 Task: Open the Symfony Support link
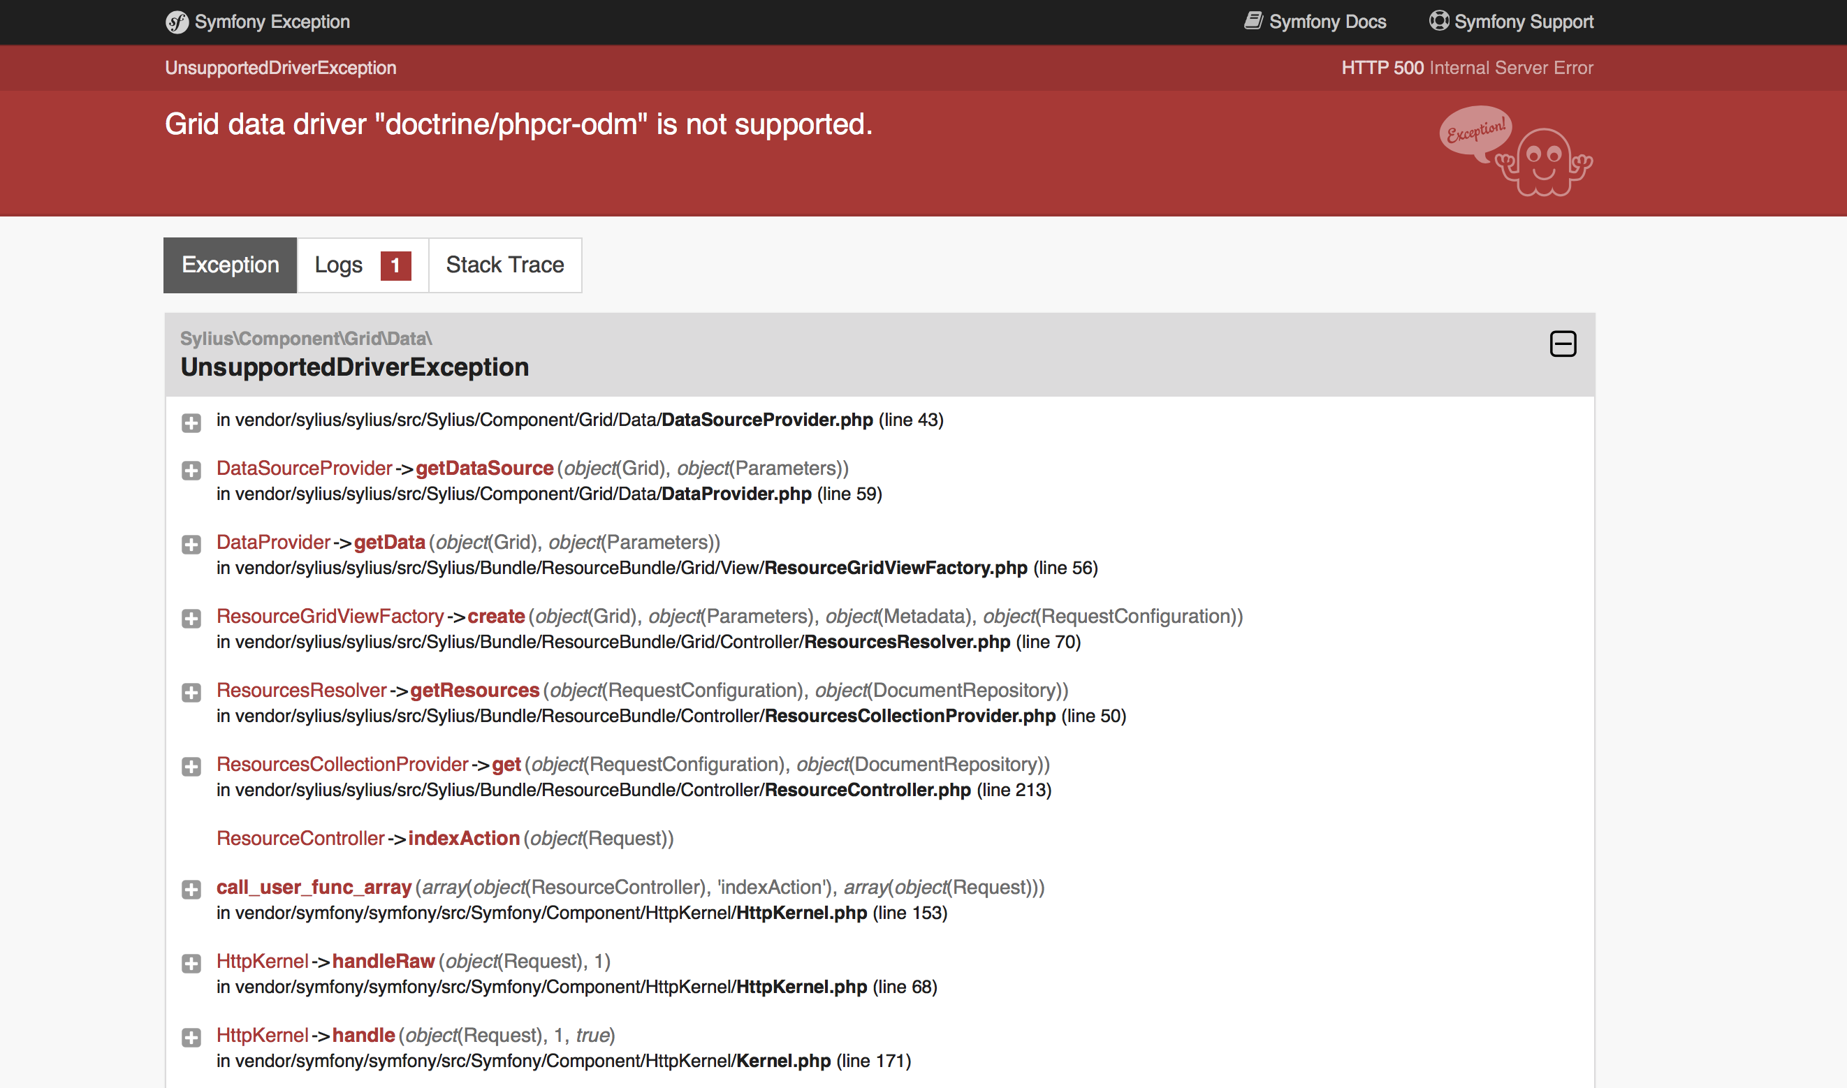(1524, 22)
